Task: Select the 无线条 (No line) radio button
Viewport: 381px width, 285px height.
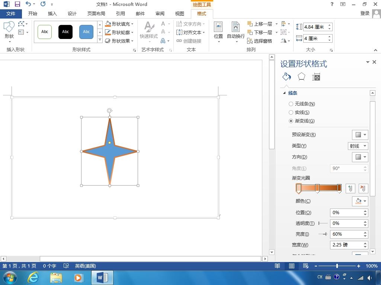Action: pos(291,104)
